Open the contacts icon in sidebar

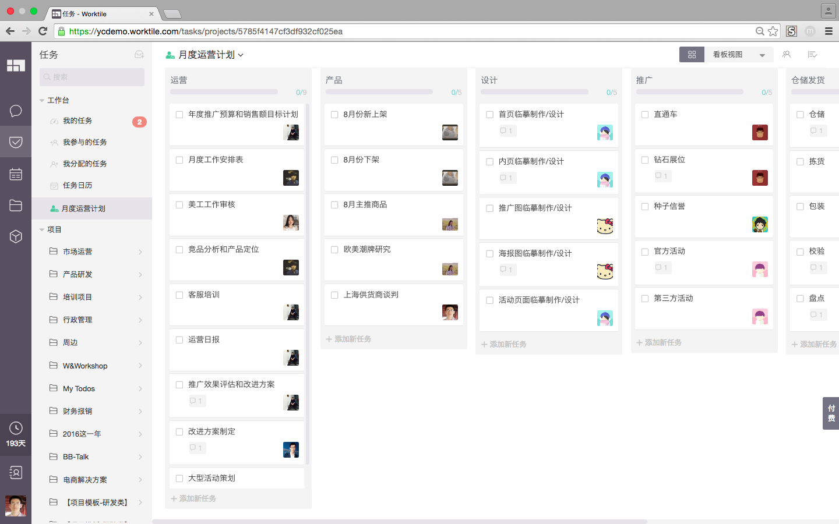coord(16,472)
